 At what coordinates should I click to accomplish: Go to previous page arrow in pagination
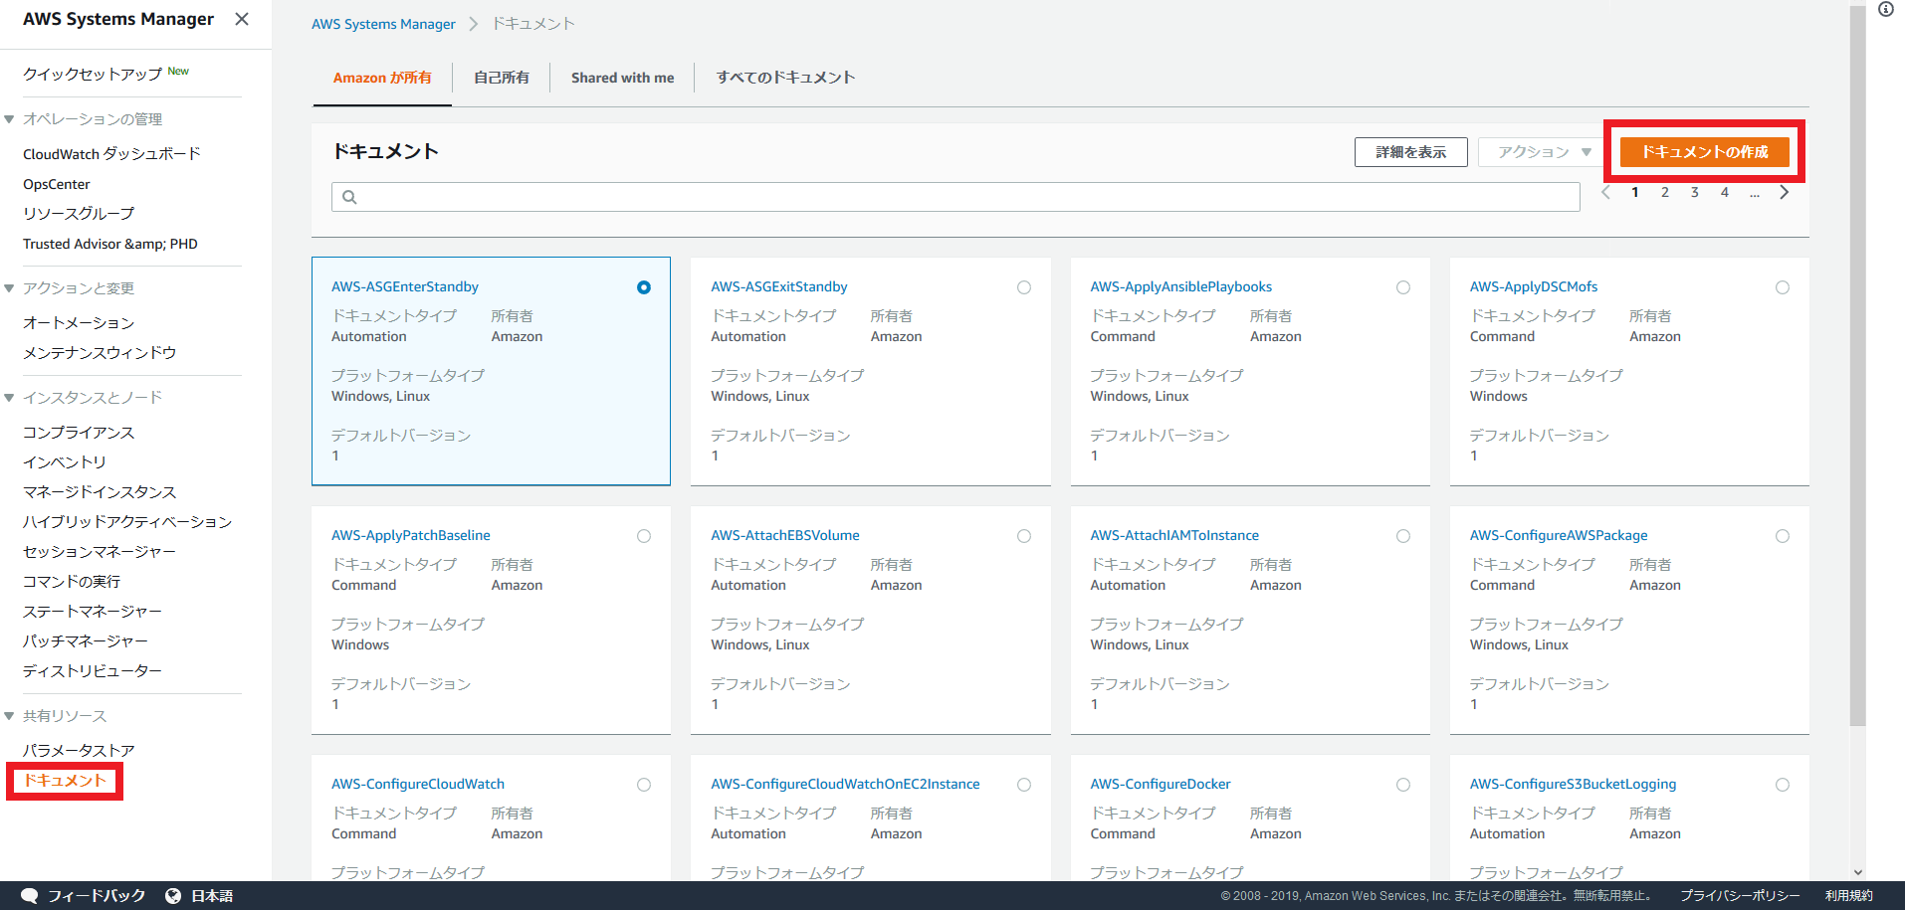[x=1605, y=193]
